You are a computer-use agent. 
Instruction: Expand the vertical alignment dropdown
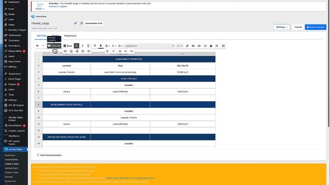point(114,46)
